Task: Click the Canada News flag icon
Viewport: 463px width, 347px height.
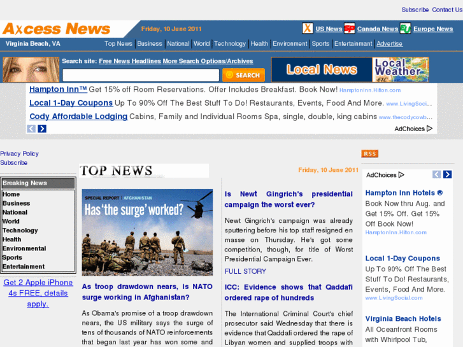Action: pos(350,29)
